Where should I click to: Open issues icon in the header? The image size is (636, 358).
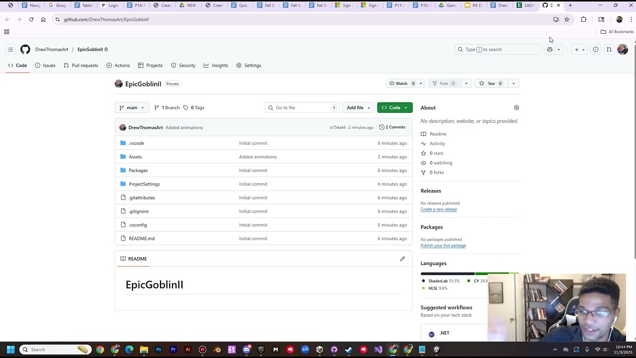(x=596, y=49)
